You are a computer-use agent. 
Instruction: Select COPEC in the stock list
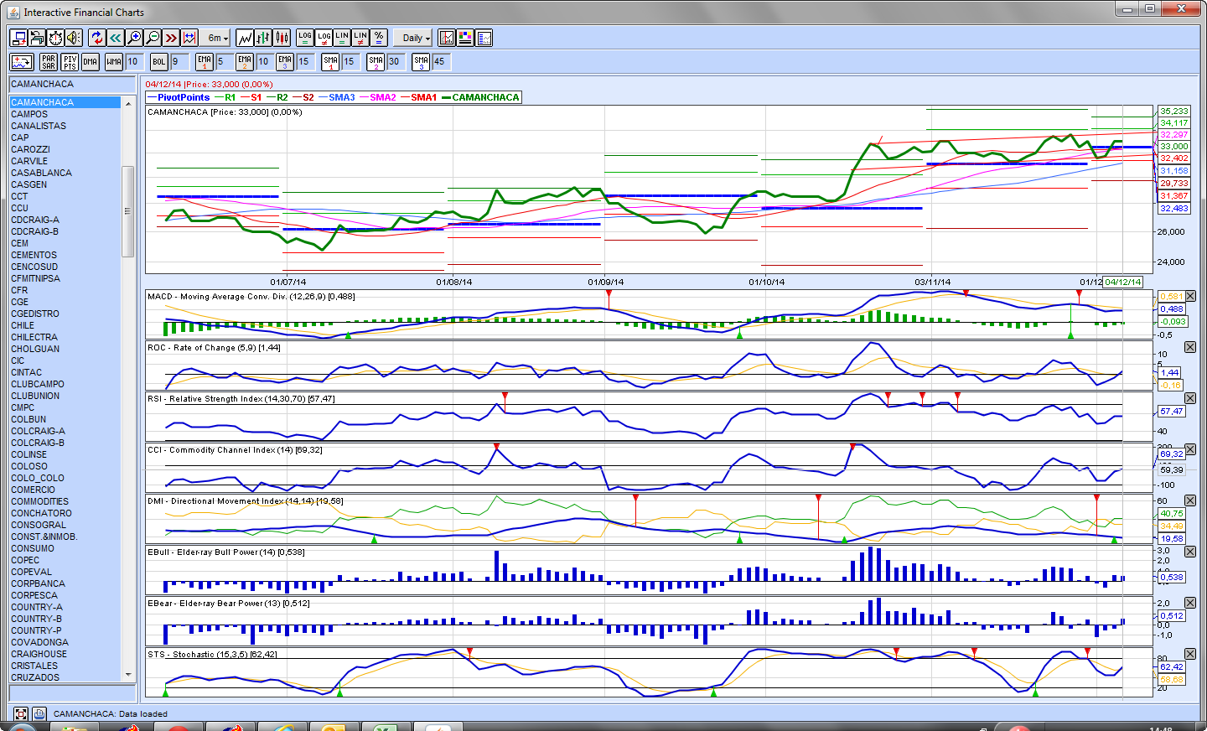pyautogui.click(x=25, y=560)
